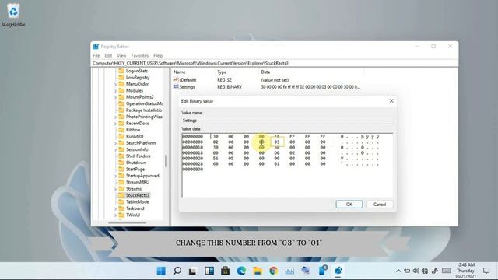The height and width of the screenshot is (280, 498).
Task: Open the Widgets panel from the taskbar
Action: tap(209, 271)
